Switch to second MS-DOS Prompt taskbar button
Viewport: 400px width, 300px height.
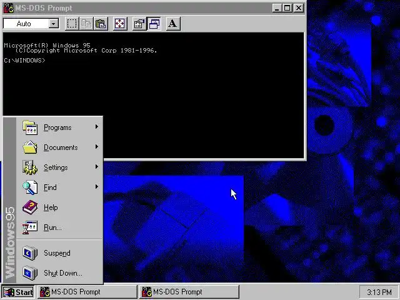click(x=189, y=292)
